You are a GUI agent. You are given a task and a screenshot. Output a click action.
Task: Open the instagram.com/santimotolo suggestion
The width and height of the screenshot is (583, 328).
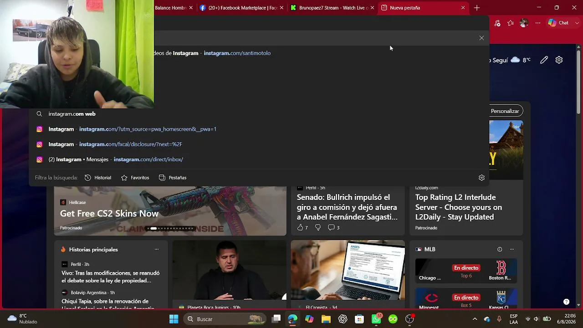[321, 53]
